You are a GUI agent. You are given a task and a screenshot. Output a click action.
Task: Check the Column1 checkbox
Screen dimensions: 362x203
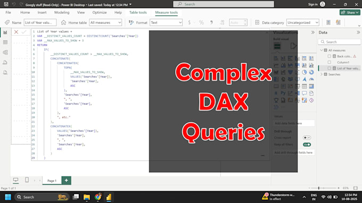329,62
